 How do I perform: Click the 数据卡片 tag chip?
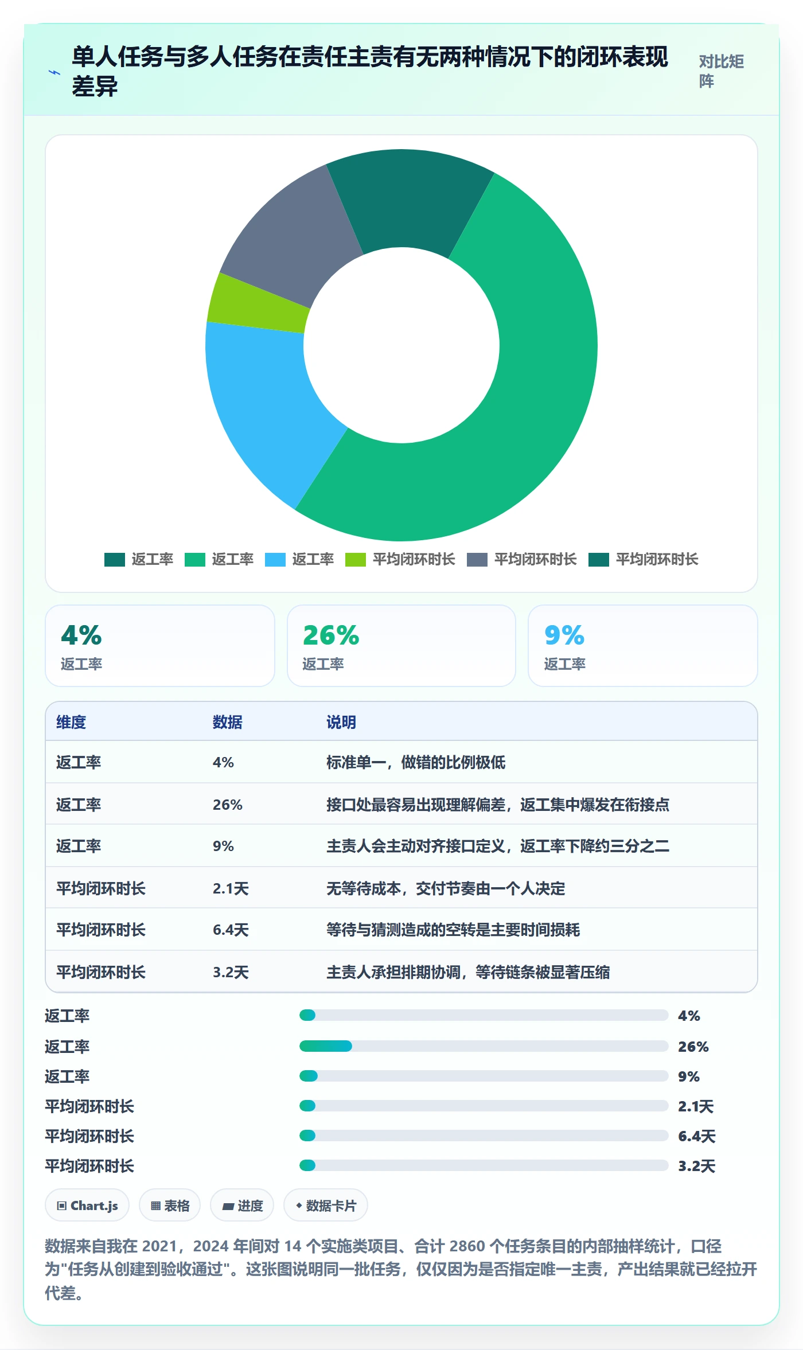coord(326,1205)
